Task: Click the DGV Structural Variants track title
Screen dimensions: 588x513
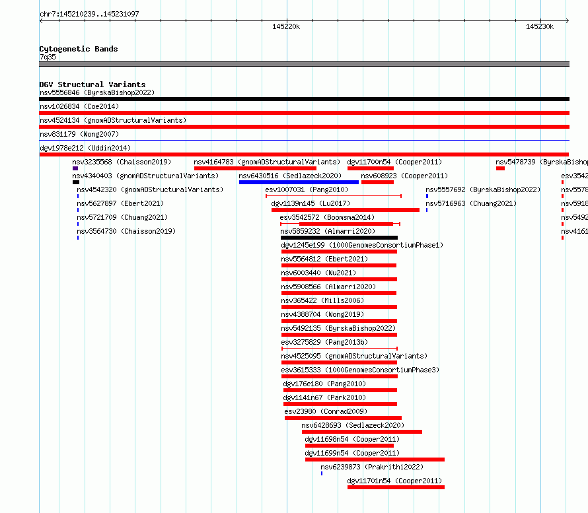Action: (92, 85)
